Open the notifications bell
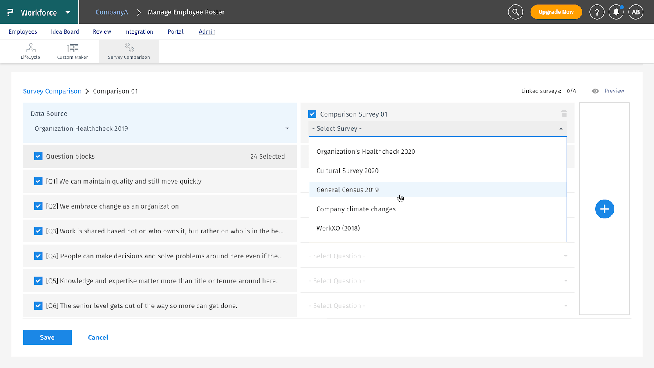The image size is (654, 368). pyautogui.click(x=616, y=12)
